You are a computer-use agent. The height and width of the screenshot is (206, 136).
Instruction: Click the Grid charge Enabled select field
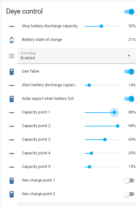(x=76, y=56)
